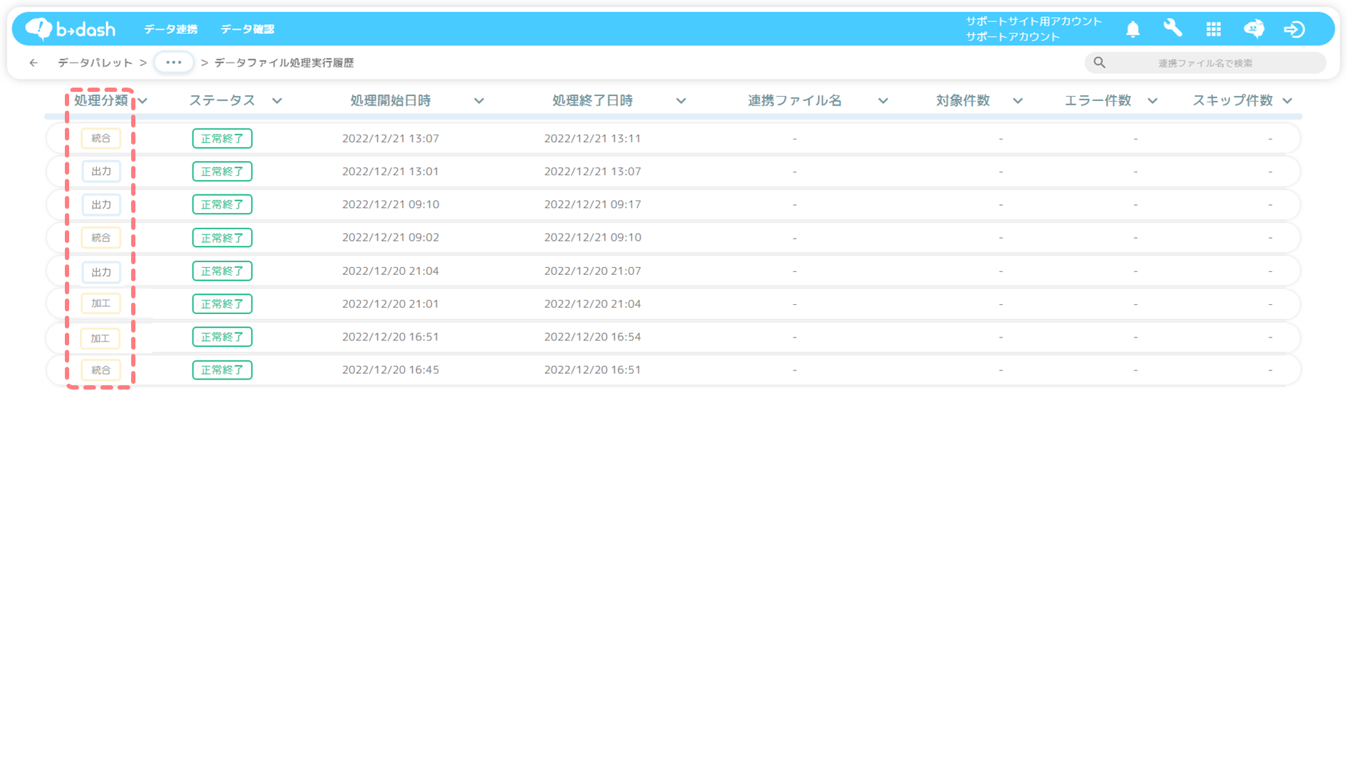The width and height of the screenshot is (1347, 757).
Task: Click the 処理開始日時 column header
Action: point(391,100)
